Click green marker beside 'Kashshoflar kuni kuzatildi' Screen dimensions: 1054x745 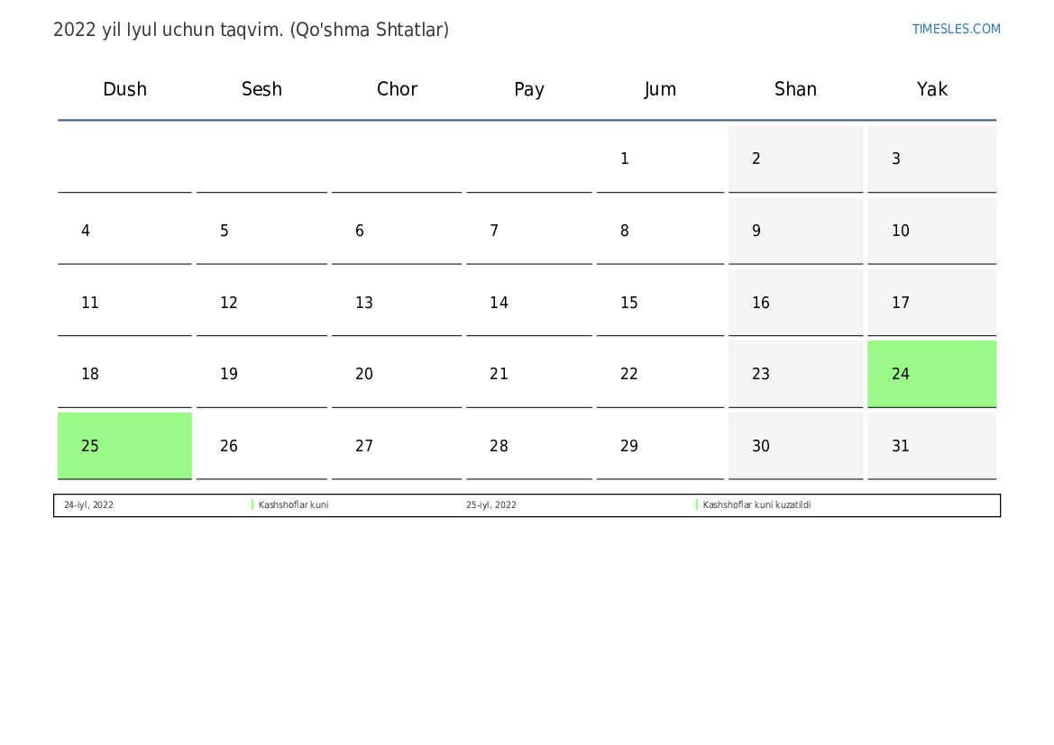(697, 505)
